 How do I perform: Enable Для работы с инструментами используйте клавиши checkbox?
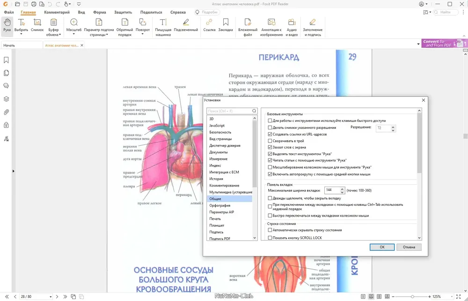(270, 121)
